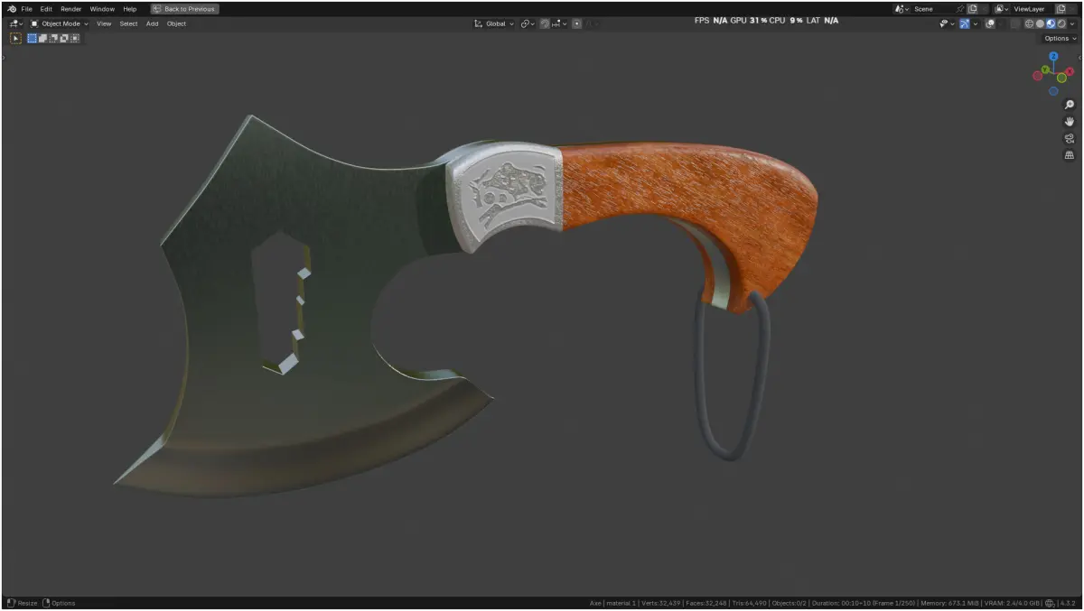Click the Z axis on navigation gizmo
The height and width of the screenshot is (611, 1084).
pos(1053,57)
